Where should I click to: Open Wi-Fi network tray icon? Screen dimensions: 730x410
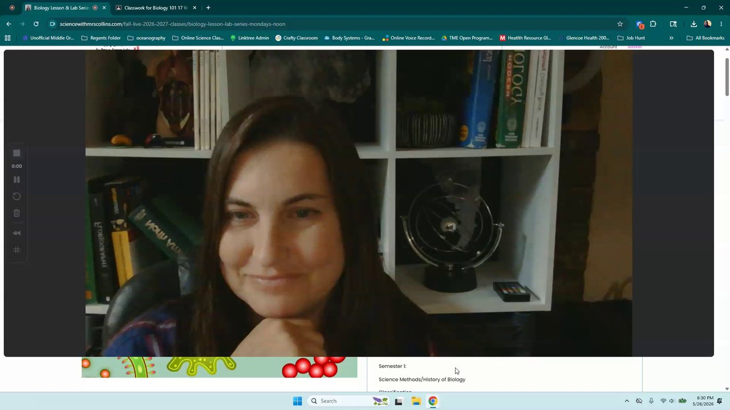(663, 401)
